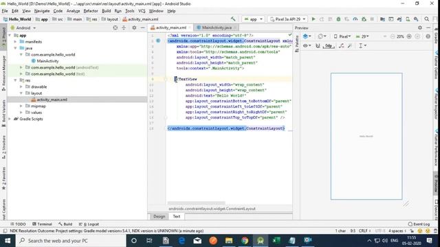
Task: Expand the mipmap folder
Action: click(x=21, y=106)
